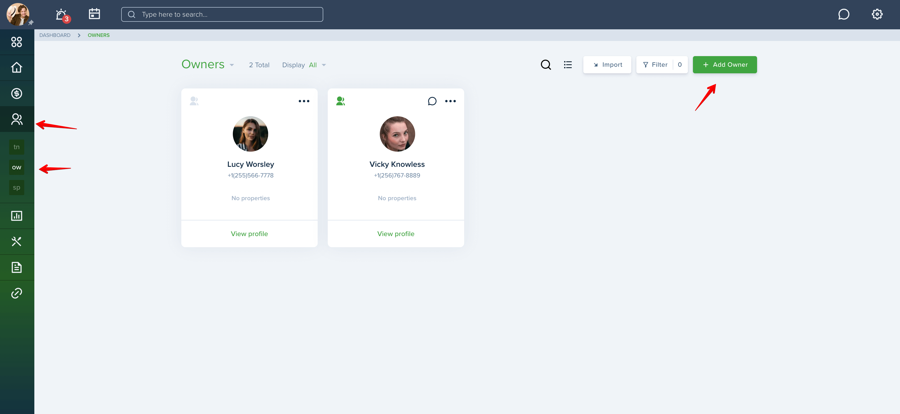This screenshot has width=900, height=414.
Task: Open the calendar icon in top bar
Action: click(94, 14)
